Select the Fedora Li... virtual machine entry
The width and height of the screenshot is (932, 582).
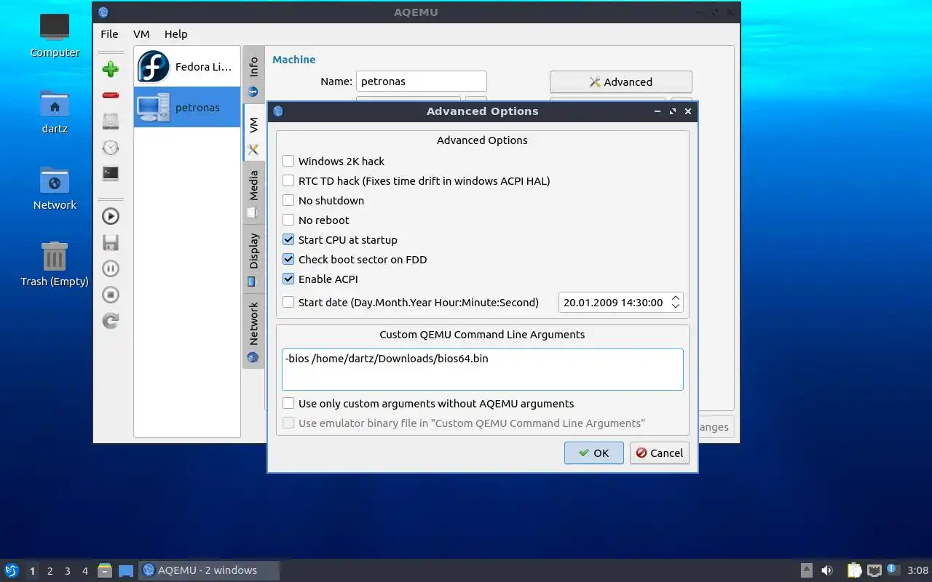click(x=187, y=67)
